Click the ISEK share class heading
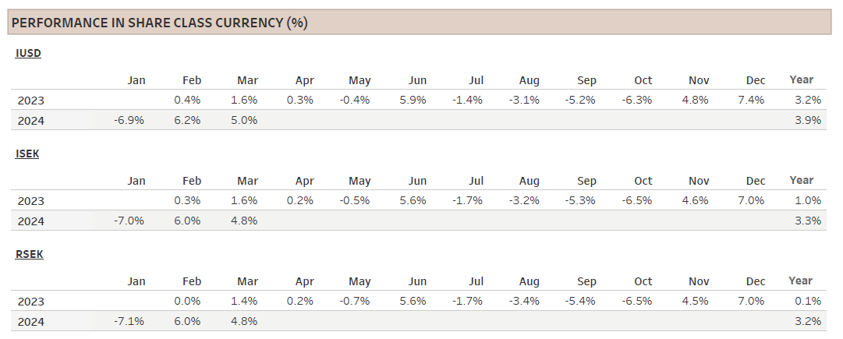This screenshot has height=339, width=843. (28, 154)
